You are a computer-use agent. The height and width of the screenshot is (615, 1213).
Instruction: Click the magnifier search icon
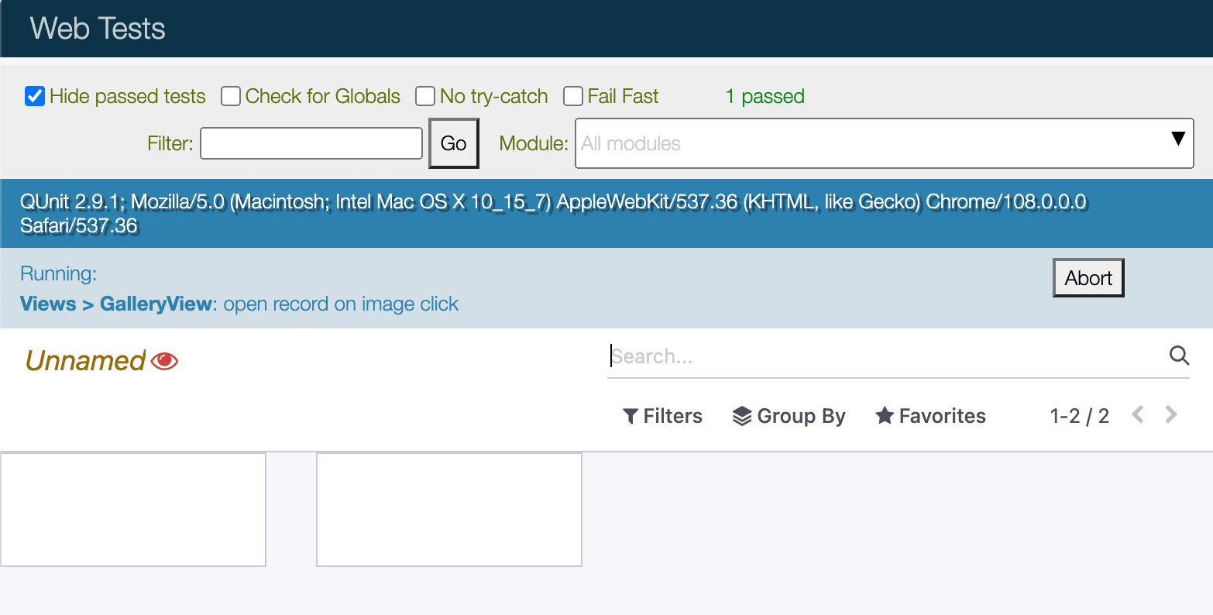point(1179,356)
